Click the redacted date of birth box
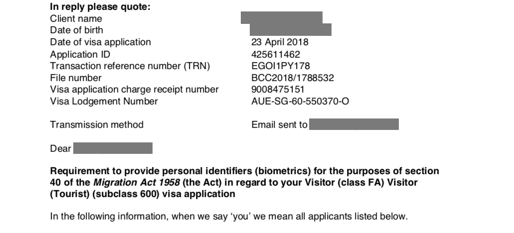The image size is (514, 233). click(x=291, y=29)
